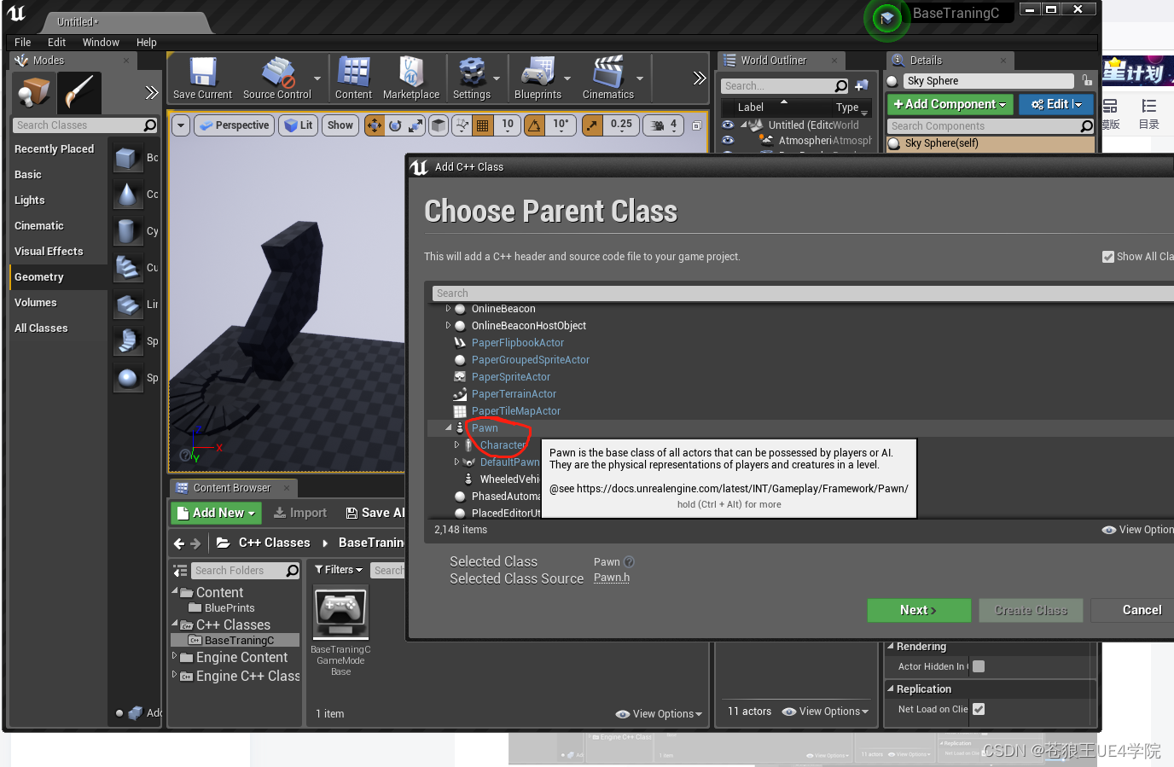Select the Place mode icon

pyautogui.click(x=34, y=92)
